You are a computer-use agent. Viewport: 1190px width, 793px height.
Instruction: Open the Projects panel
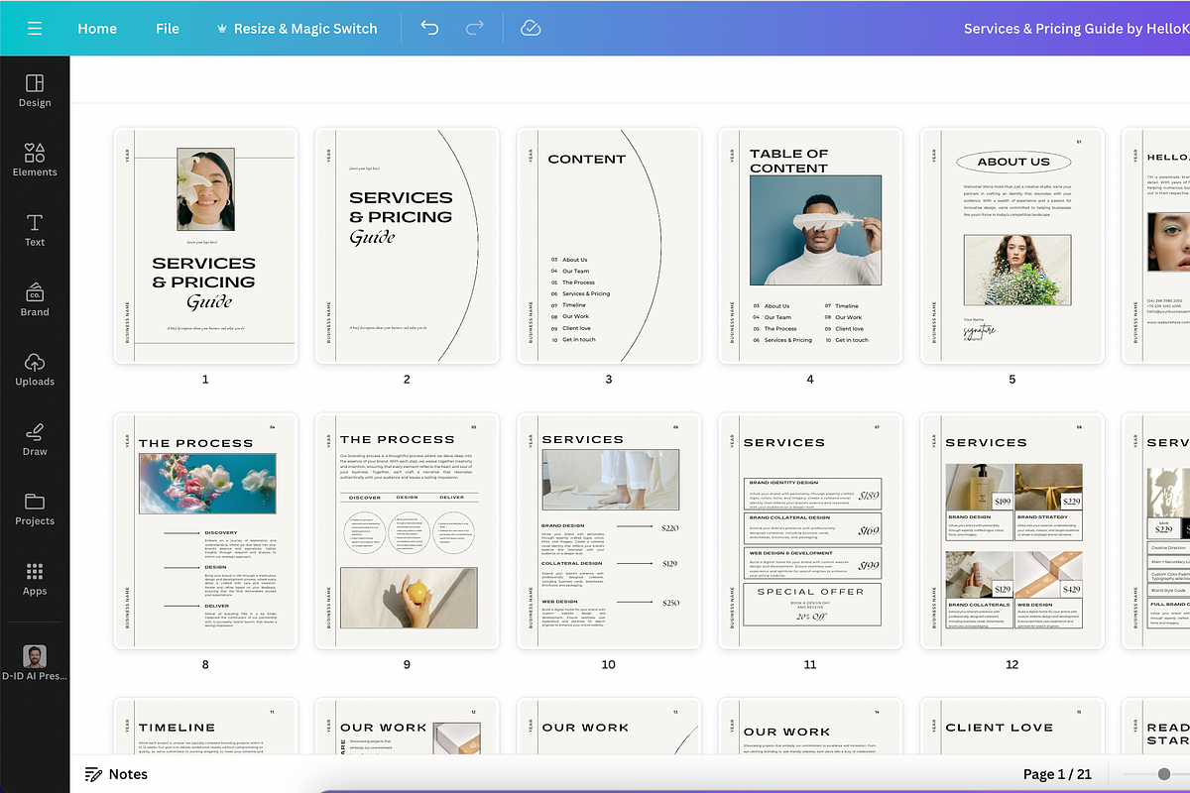point(35,509)
